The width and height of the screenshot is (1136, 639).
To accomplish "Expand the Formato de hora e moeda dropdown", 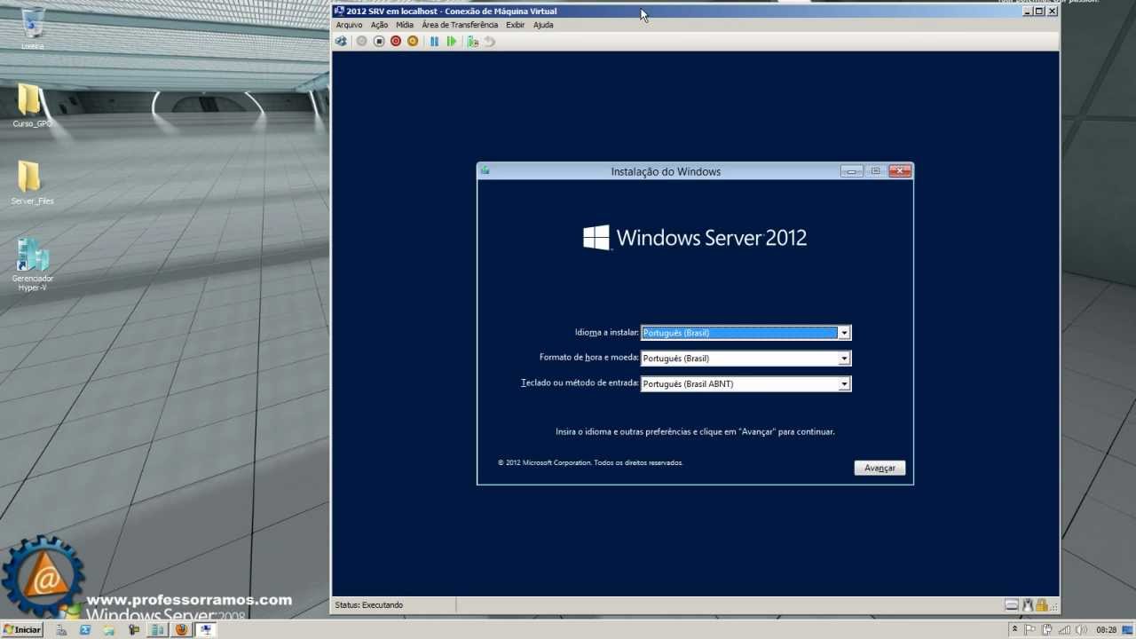I will point(844,359).
